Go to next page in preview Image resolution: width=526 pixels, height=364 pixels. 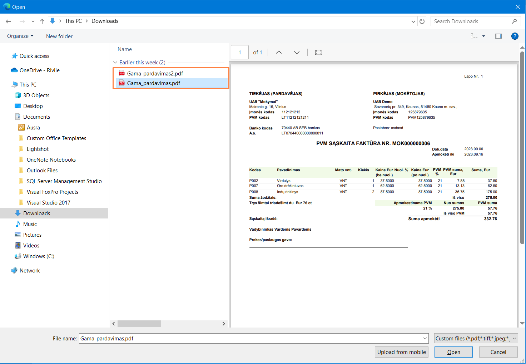(x=297, y=53)
